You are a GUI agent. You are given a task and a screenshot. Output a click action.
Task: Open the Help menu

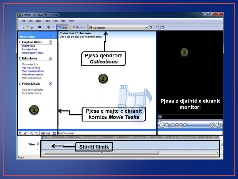point(71,21)
